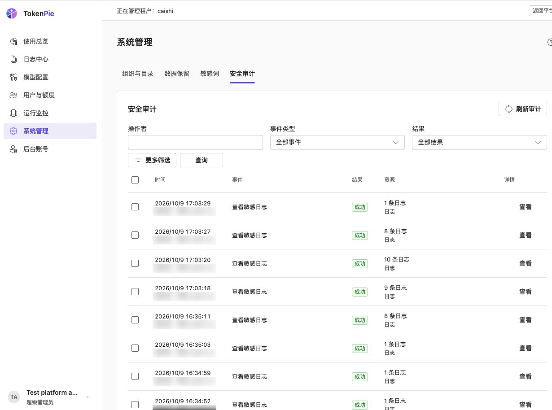Open 日志中心 in sidebar

[x=50, y=59]
